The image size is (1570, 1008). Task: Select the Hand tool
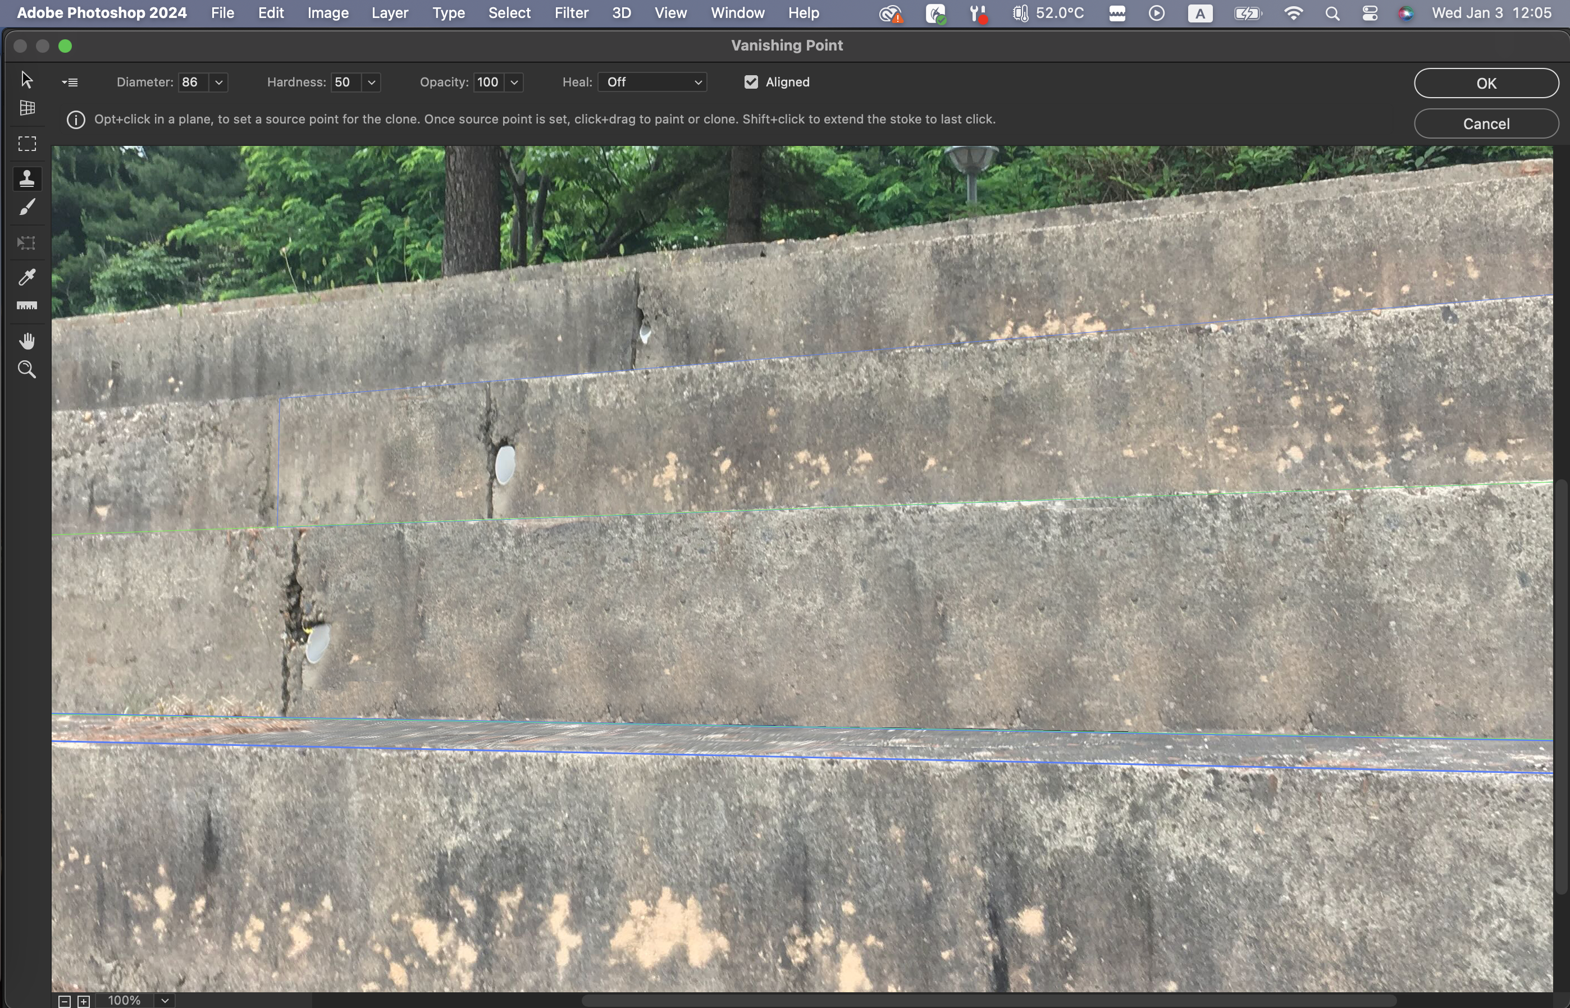pos(27,341)
